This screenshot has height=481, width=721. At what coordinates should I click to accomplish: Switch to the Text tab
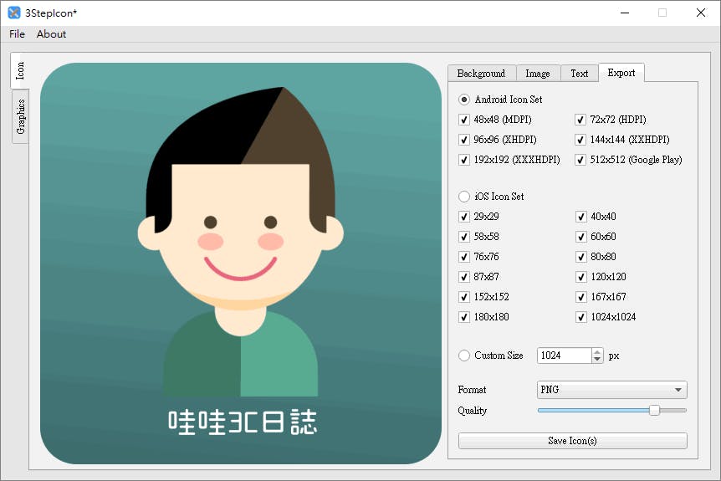580,74
